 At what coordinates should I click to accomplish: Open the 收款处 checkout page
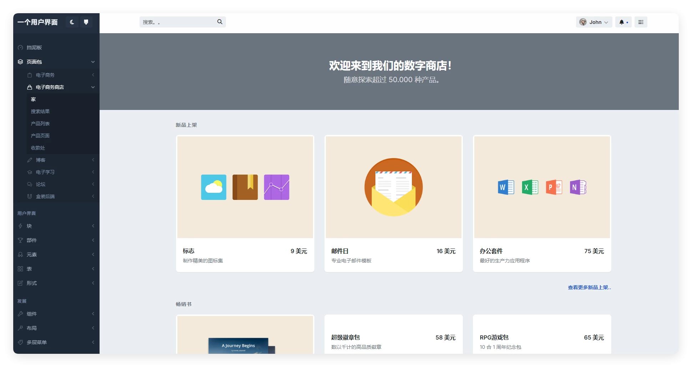38,148
